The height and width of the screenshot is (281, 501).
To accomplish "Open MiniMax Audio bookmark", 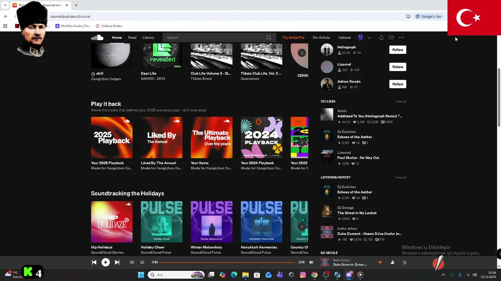I will coord(73,26).
